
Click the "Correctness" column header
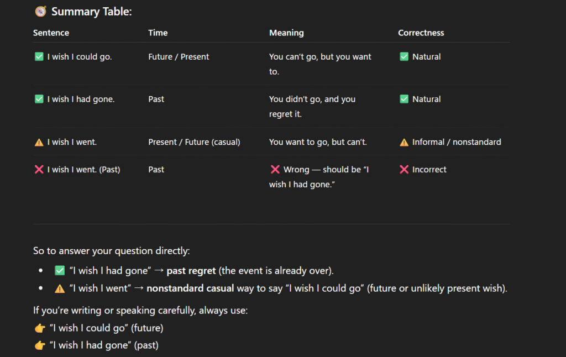point(421,33)
